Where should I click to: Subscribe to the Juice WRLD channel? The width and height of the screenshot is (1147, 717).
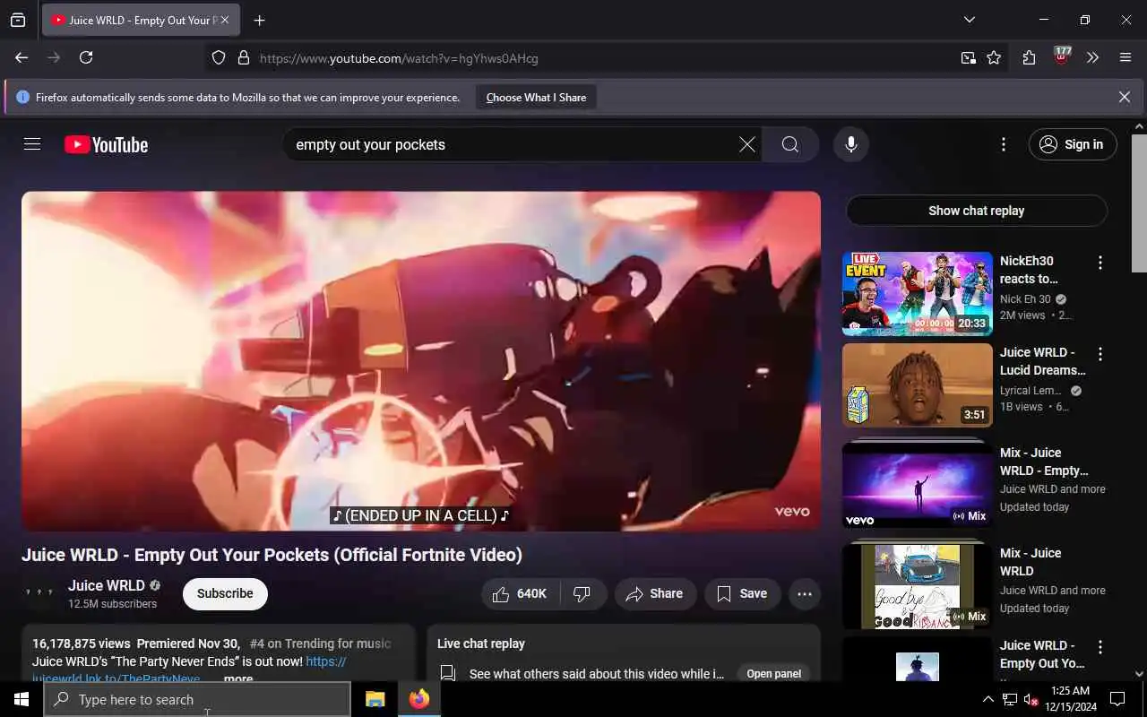225,593
